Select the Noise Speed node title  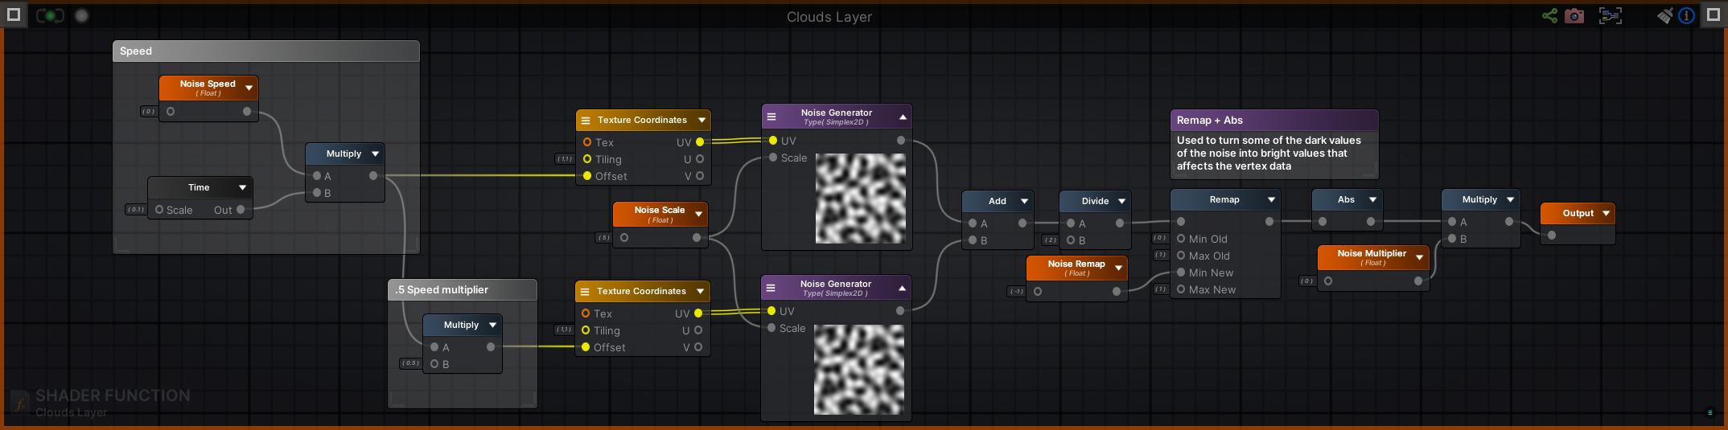pos(208,84)
